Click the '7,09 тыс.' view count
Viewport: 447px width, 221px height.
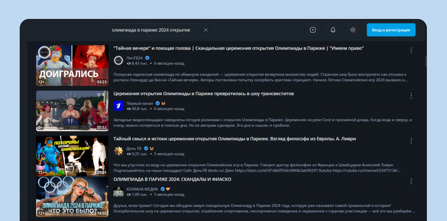click(137, 194)
